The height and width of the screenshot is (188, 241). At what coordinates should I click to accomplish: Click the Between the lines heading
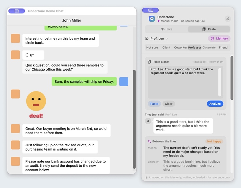pyautogui.click(x=164, y=141)
